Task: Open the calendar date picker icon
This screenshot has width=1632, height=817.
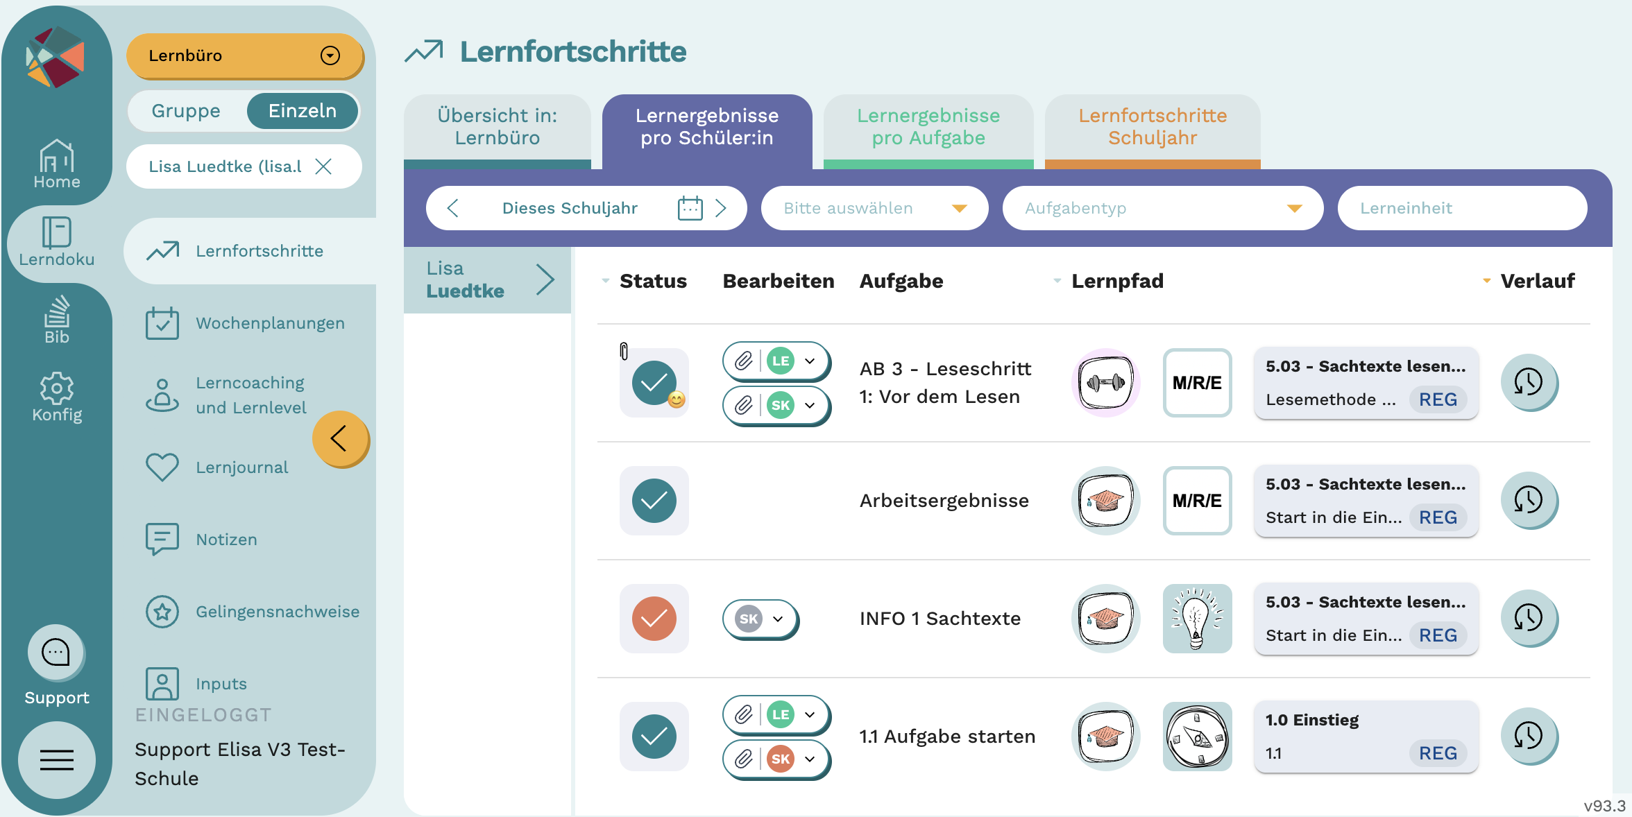Action: (690, 208)
